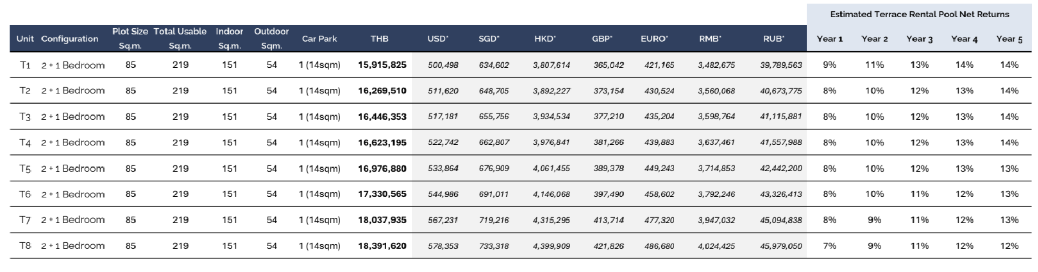Click THB price 18,391,620
This screenshot has width=1038, height=272.
click(382, 246)
